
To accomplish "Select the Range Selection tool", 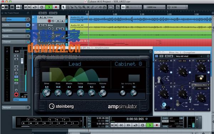I will click(67, 7).
